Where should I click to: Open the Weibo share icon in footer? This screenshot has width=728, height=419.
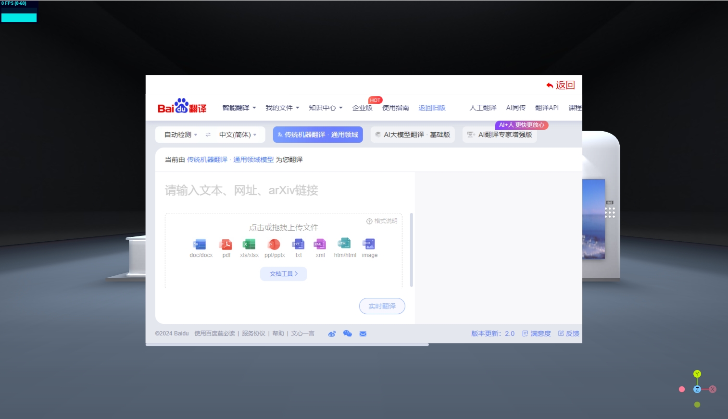(332, 333)
